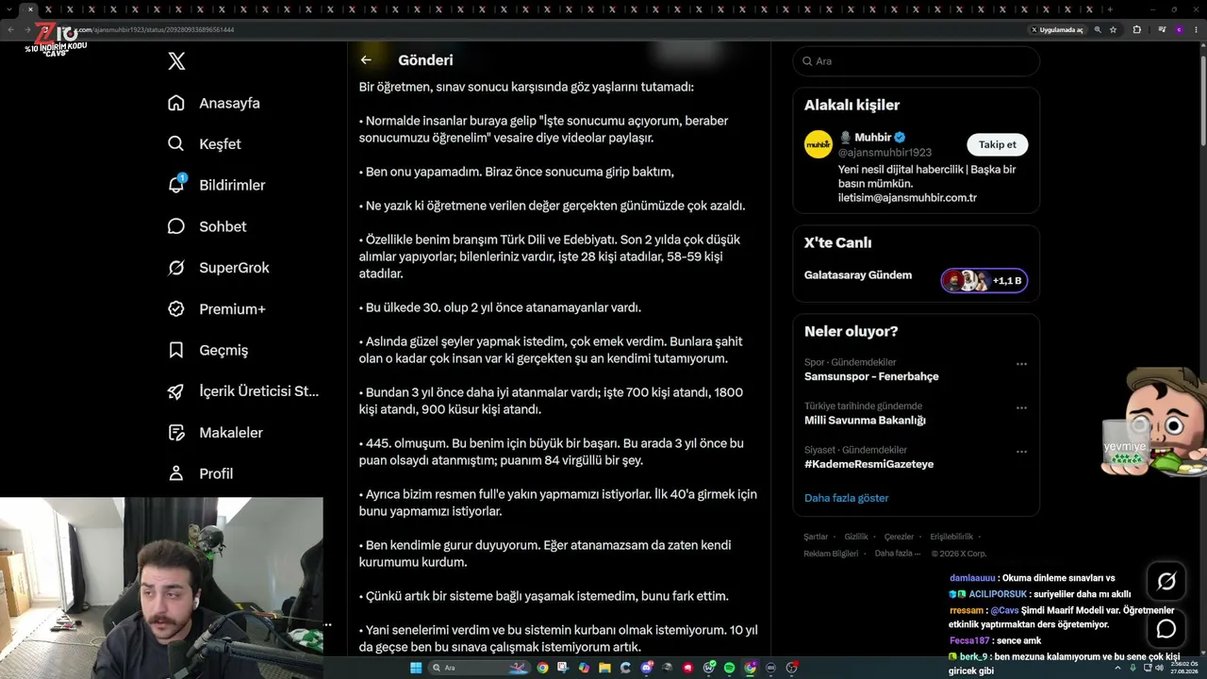Screen dimensions: 1207x679
Task: Expand Daha fazla footer links
Action: point(897,554)
